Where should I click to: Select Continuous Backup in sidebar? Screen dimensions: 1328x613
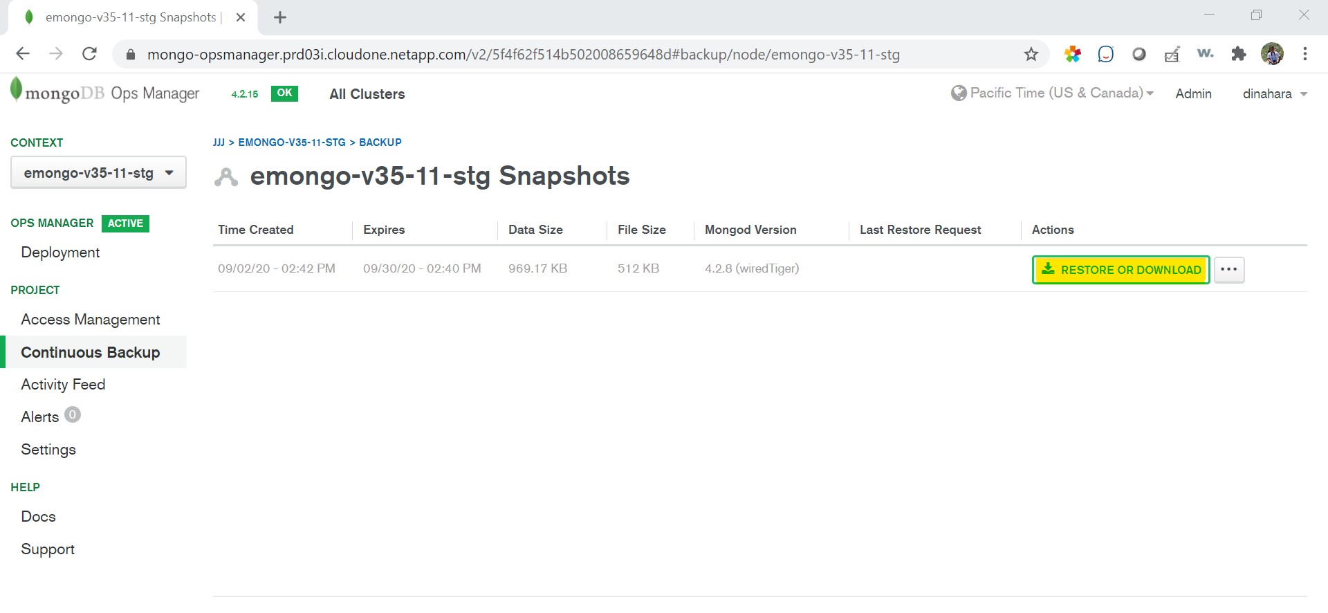pyautogui.click(x=91, y=352)
